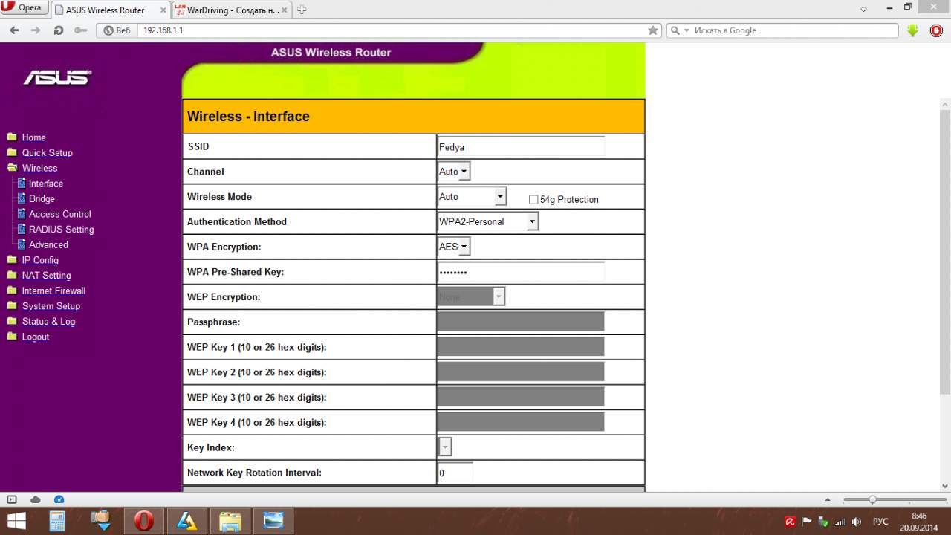Image resolution: width=951 pixels, height=535 pixels.
Task: Open the Wireless Mode dropdown
Action: click(x=472, y=197)
